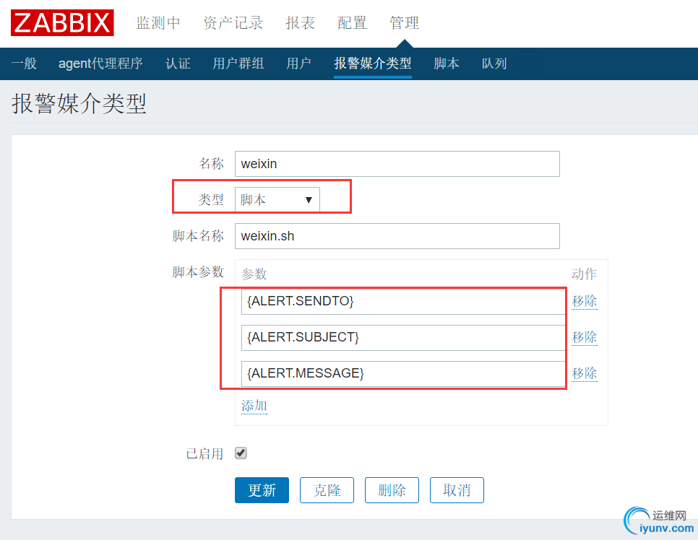Go to the 脚本 submenu tab
Viewport: 698px width, 540px height.
pyautogui.click(x=447, y=64)
